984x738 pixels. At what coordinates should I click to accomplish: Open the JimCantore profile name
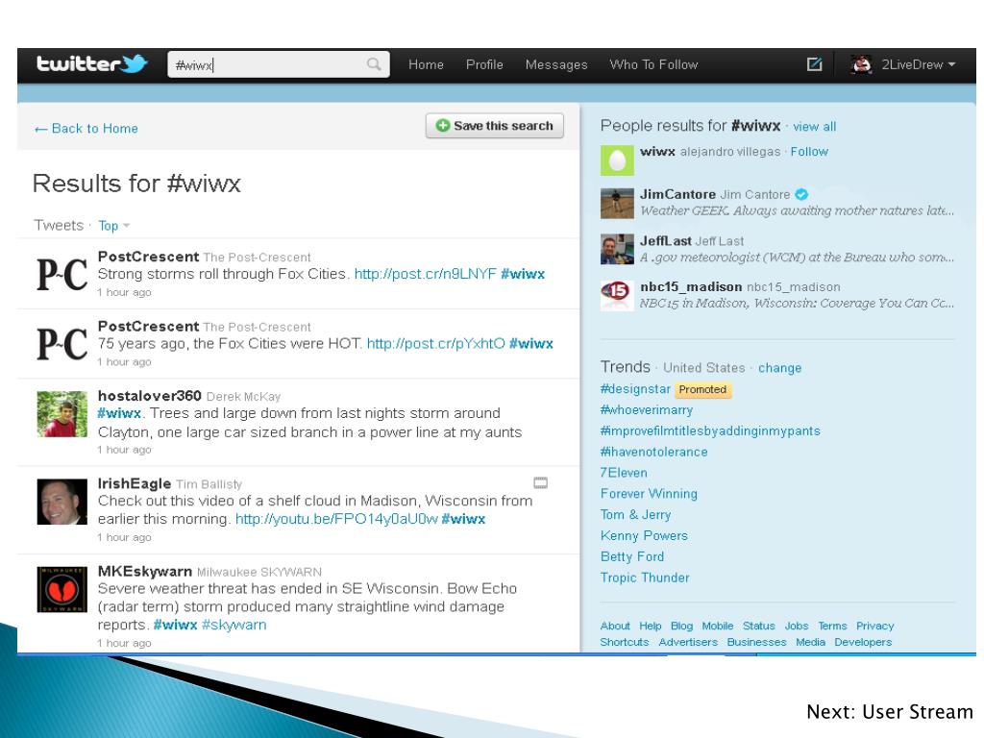coord(677,194)
